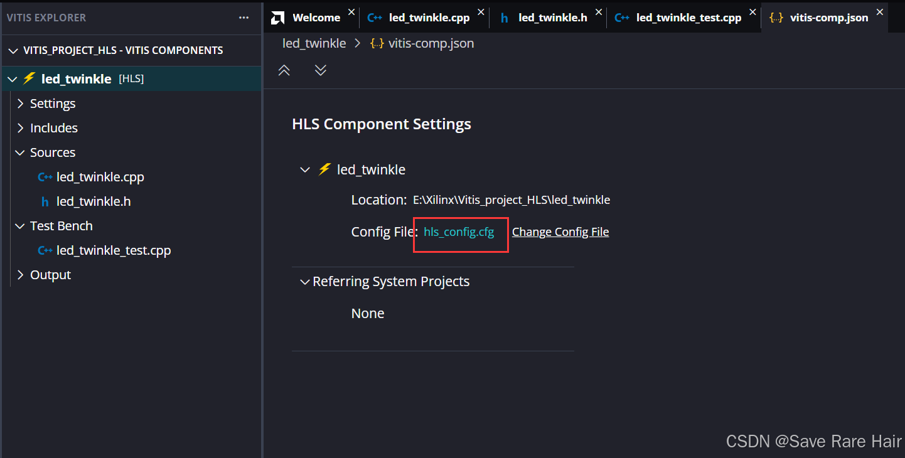
Task: Expand the Settings tree node
Action: (21, 104)
